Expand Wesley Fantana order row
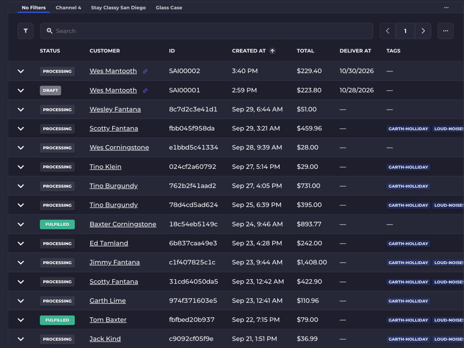464x348 pixels. [21, 110]
